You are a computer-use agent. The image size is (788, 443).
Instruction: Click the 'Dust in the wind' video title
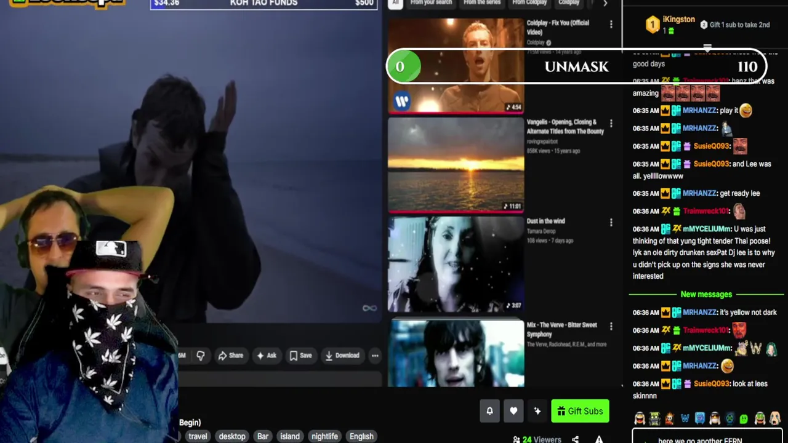[545, 221]
